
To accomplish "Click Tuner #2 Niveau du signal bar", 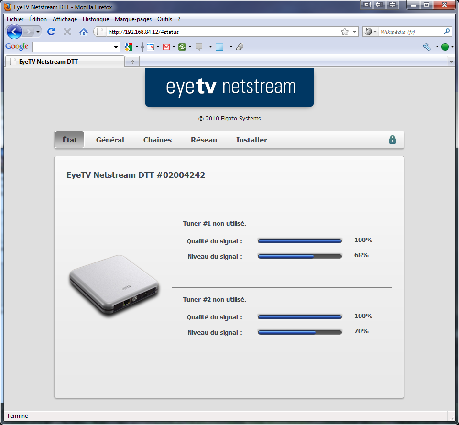I will tap(299, 332).
